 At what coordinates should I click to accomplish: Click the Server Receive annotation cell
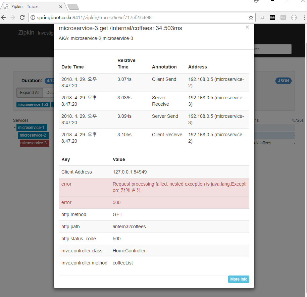click(x=161, y=101)
